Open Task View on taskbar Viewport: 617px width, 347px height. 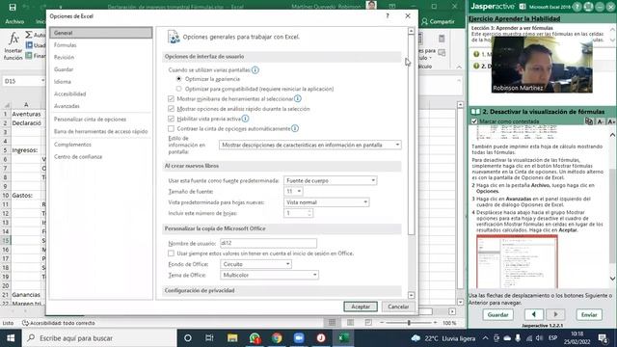(x=209, y=338)
